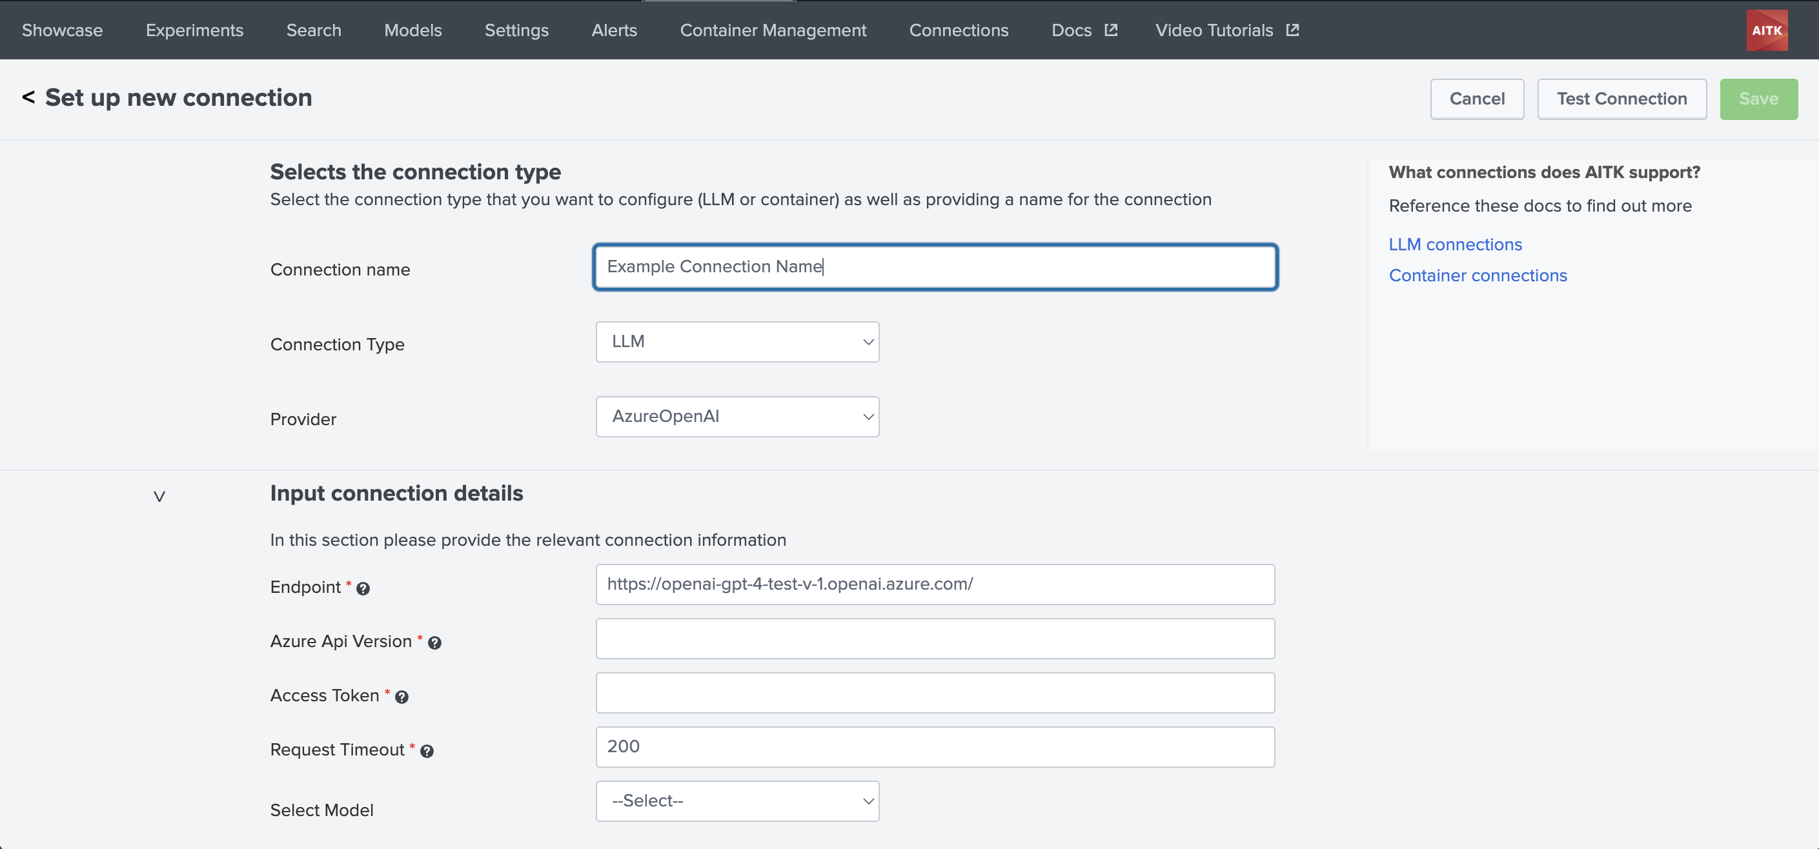Go back using the < arrow
The image size is (1819, 849).
click(28, 97)
